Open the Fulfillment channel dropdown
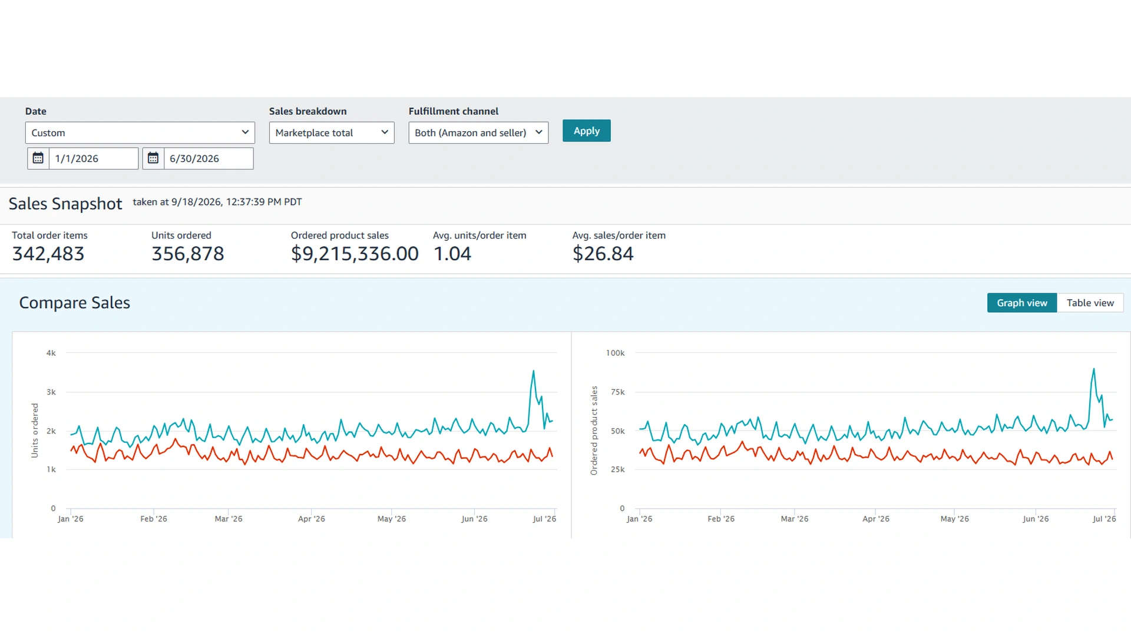The height and width of the screenshot is (636, 1131). [x=478, y=132]
